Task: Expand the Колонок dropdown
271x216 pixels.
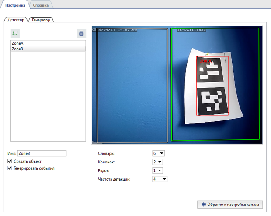Action: click(x=157, y=162)
